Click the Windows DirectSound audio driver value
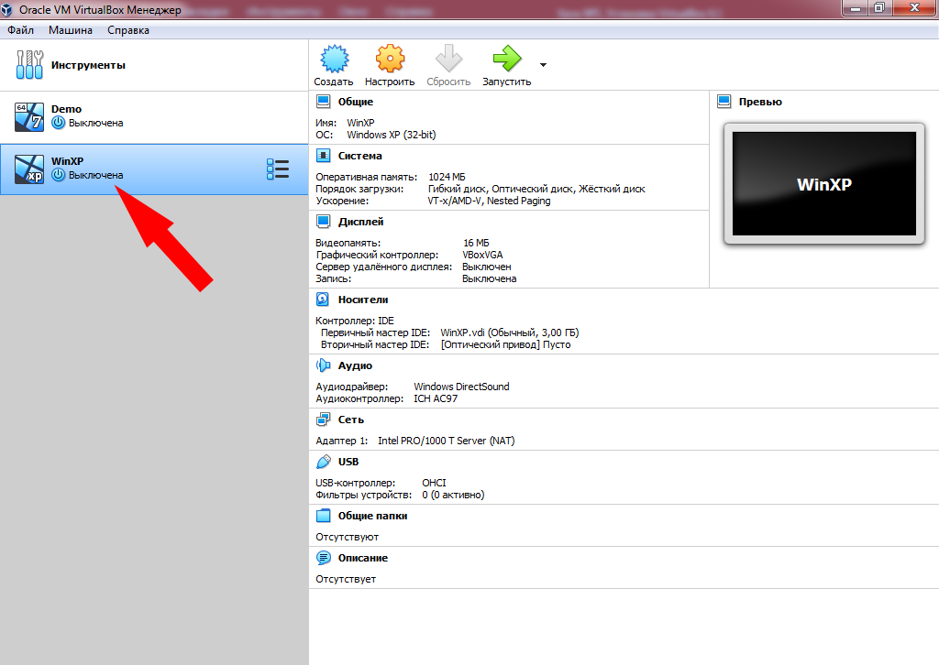 pos(462,387)
